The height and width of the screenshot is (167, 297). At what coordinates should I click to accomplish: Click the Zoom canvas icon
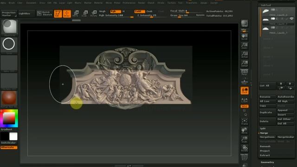(x=245, y=45)
